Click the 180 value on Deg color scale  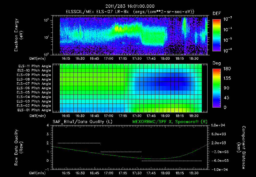pyautogui.click(x=227, y=69)
